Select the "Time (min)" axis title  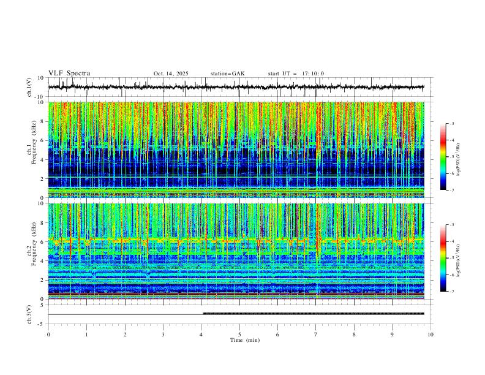245,340
